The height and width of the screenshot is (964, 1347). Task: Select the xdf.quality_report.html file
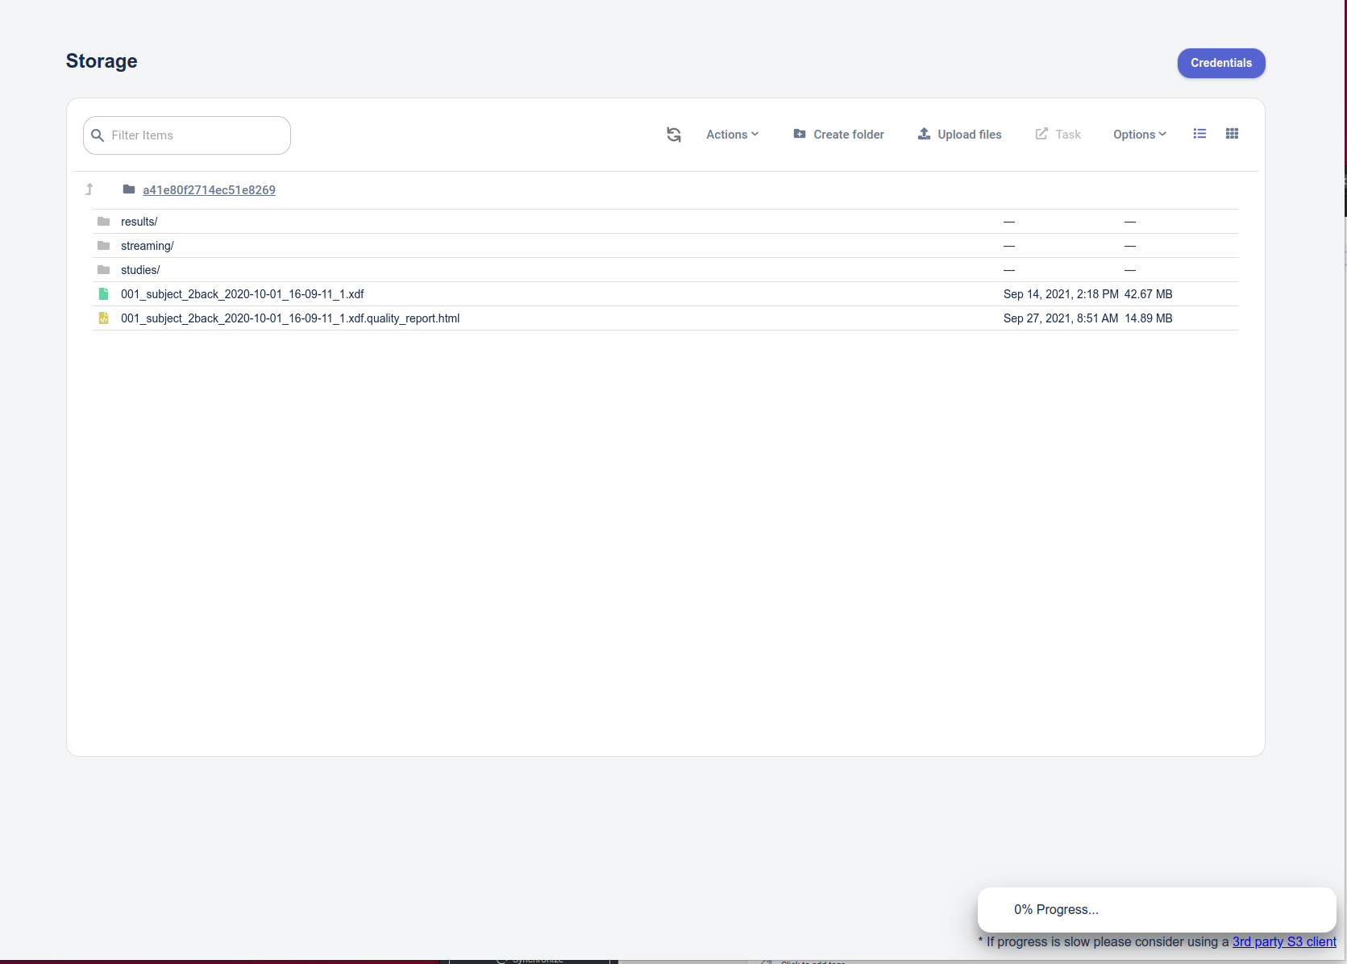coord(290,318)
